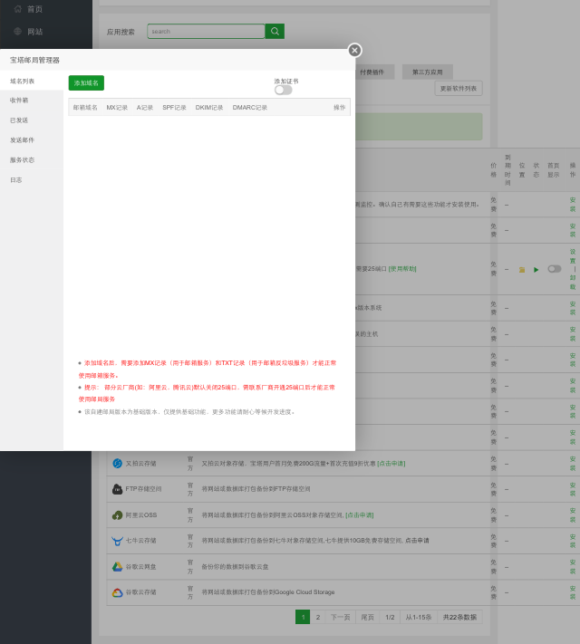Screen dimensions: 580x644
Task: Click the 谷歌云存储 cloud icon
Action: 117,592
